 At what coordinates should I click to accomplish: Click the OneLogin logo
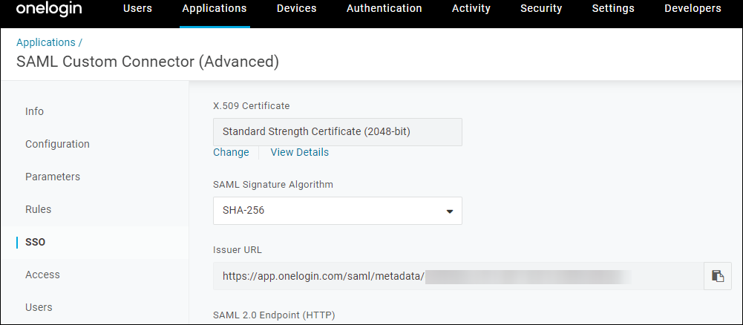pyautogui.click(x=49, y=8)
